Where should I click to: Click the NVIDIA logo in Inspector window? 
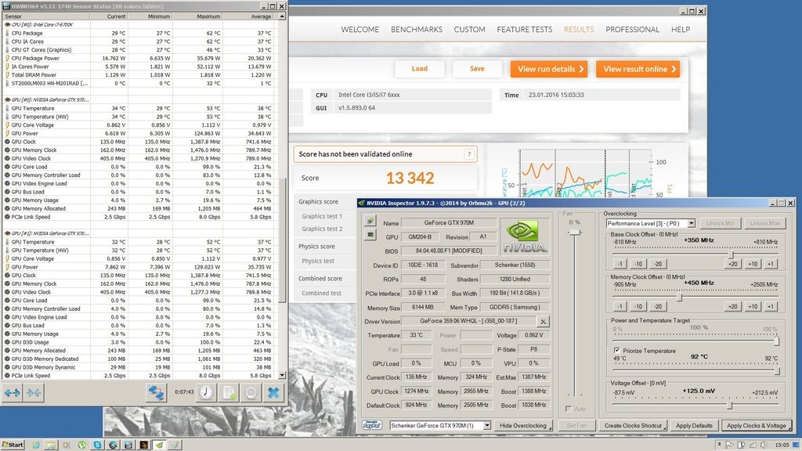524,236
